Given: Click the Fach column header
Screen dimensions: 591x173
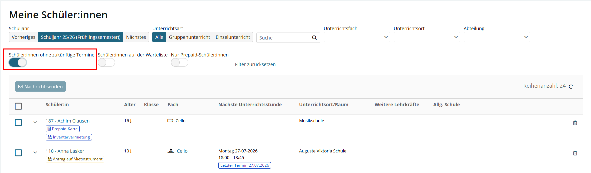Looking at the screenshot, I should (x=173, y=105).
